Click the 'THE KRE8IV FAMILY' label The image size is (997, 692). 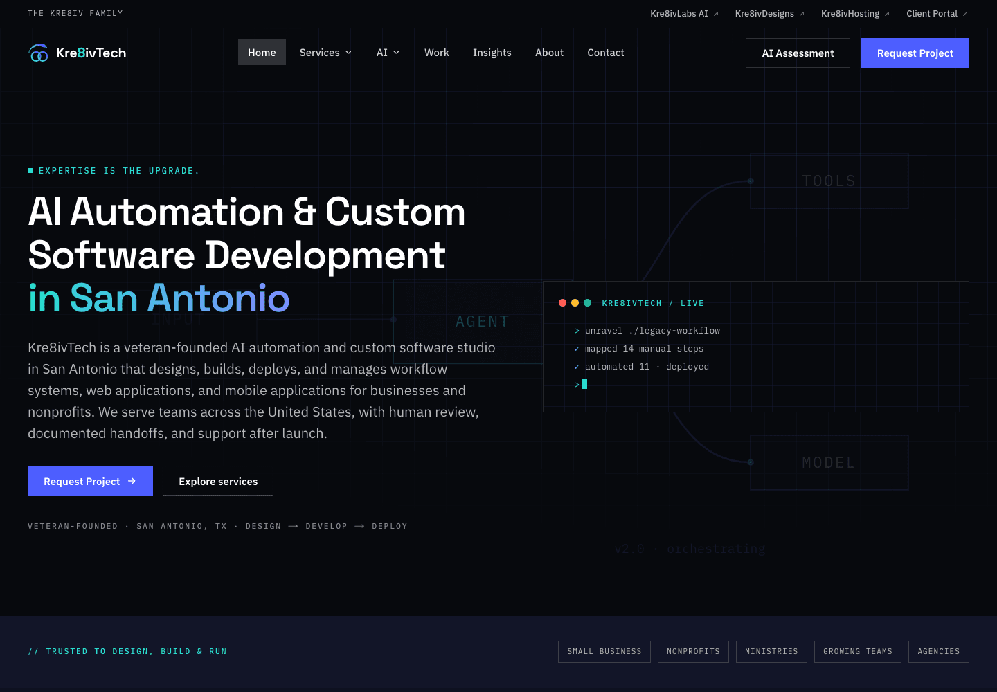[x=75, y=14]
